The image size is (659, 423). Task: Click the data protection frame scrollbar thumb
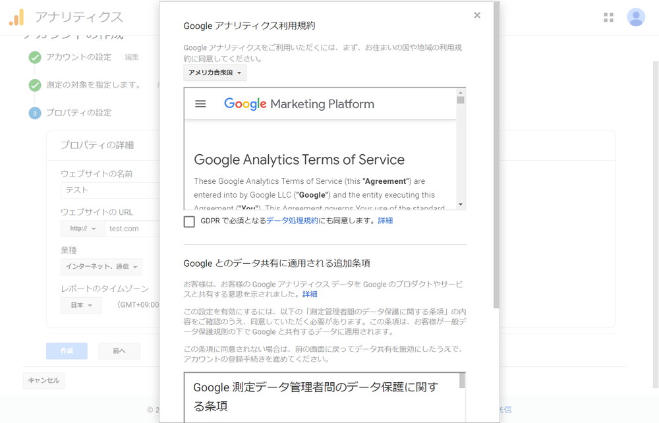tap(463, 381)
